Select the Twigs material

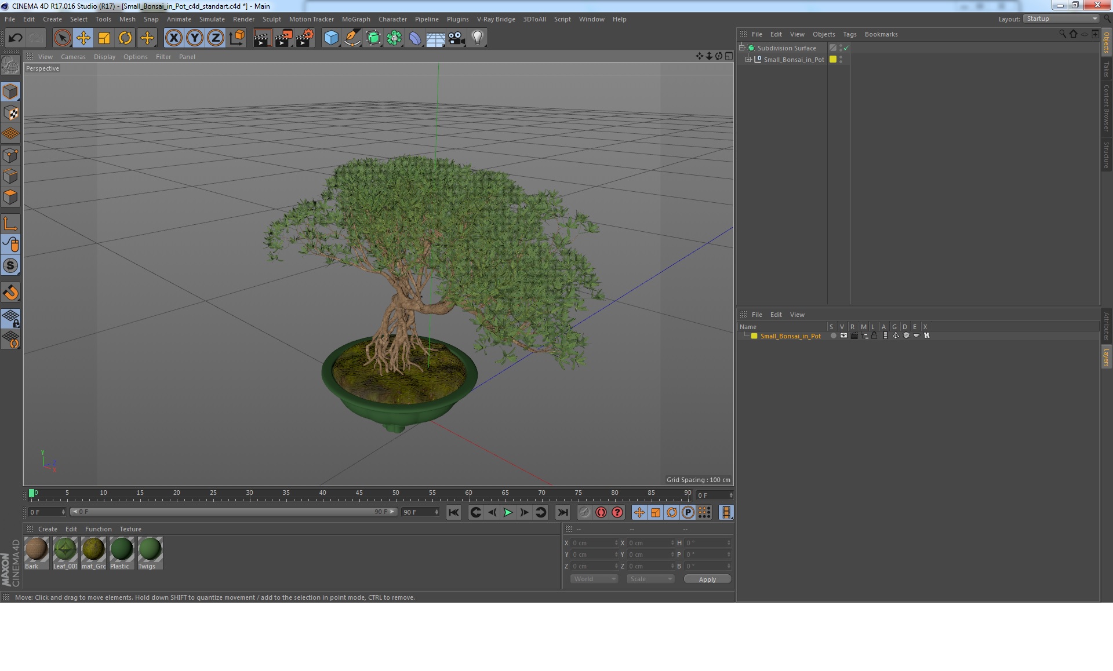(x=150, y=553)
